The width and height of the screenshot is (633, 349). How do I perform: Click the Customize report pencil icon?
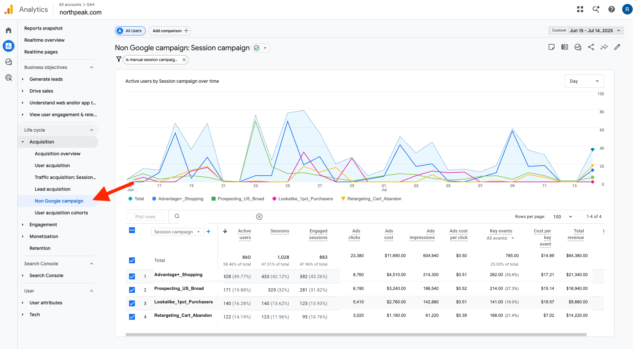click(617, 47)
